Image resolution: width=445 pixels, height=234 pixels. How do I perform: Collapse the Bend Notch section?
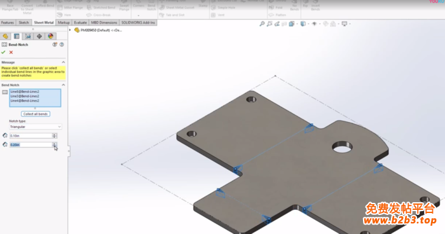(x=64, y=85)
